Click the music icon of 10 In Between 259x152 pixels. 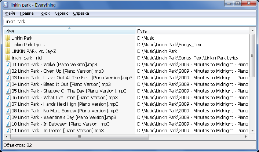pos(8,124)
